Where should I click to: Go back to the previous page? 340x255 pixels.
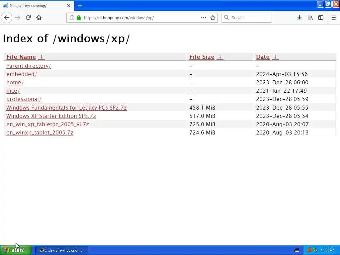coord(7,18)
